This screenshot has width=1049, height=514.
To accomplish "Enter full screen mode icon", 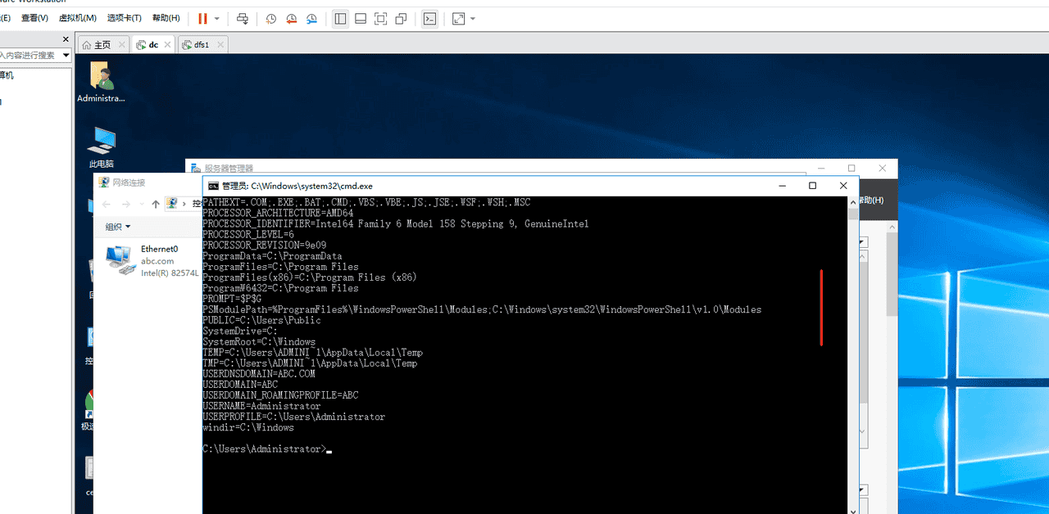I will tap(380, 18).
